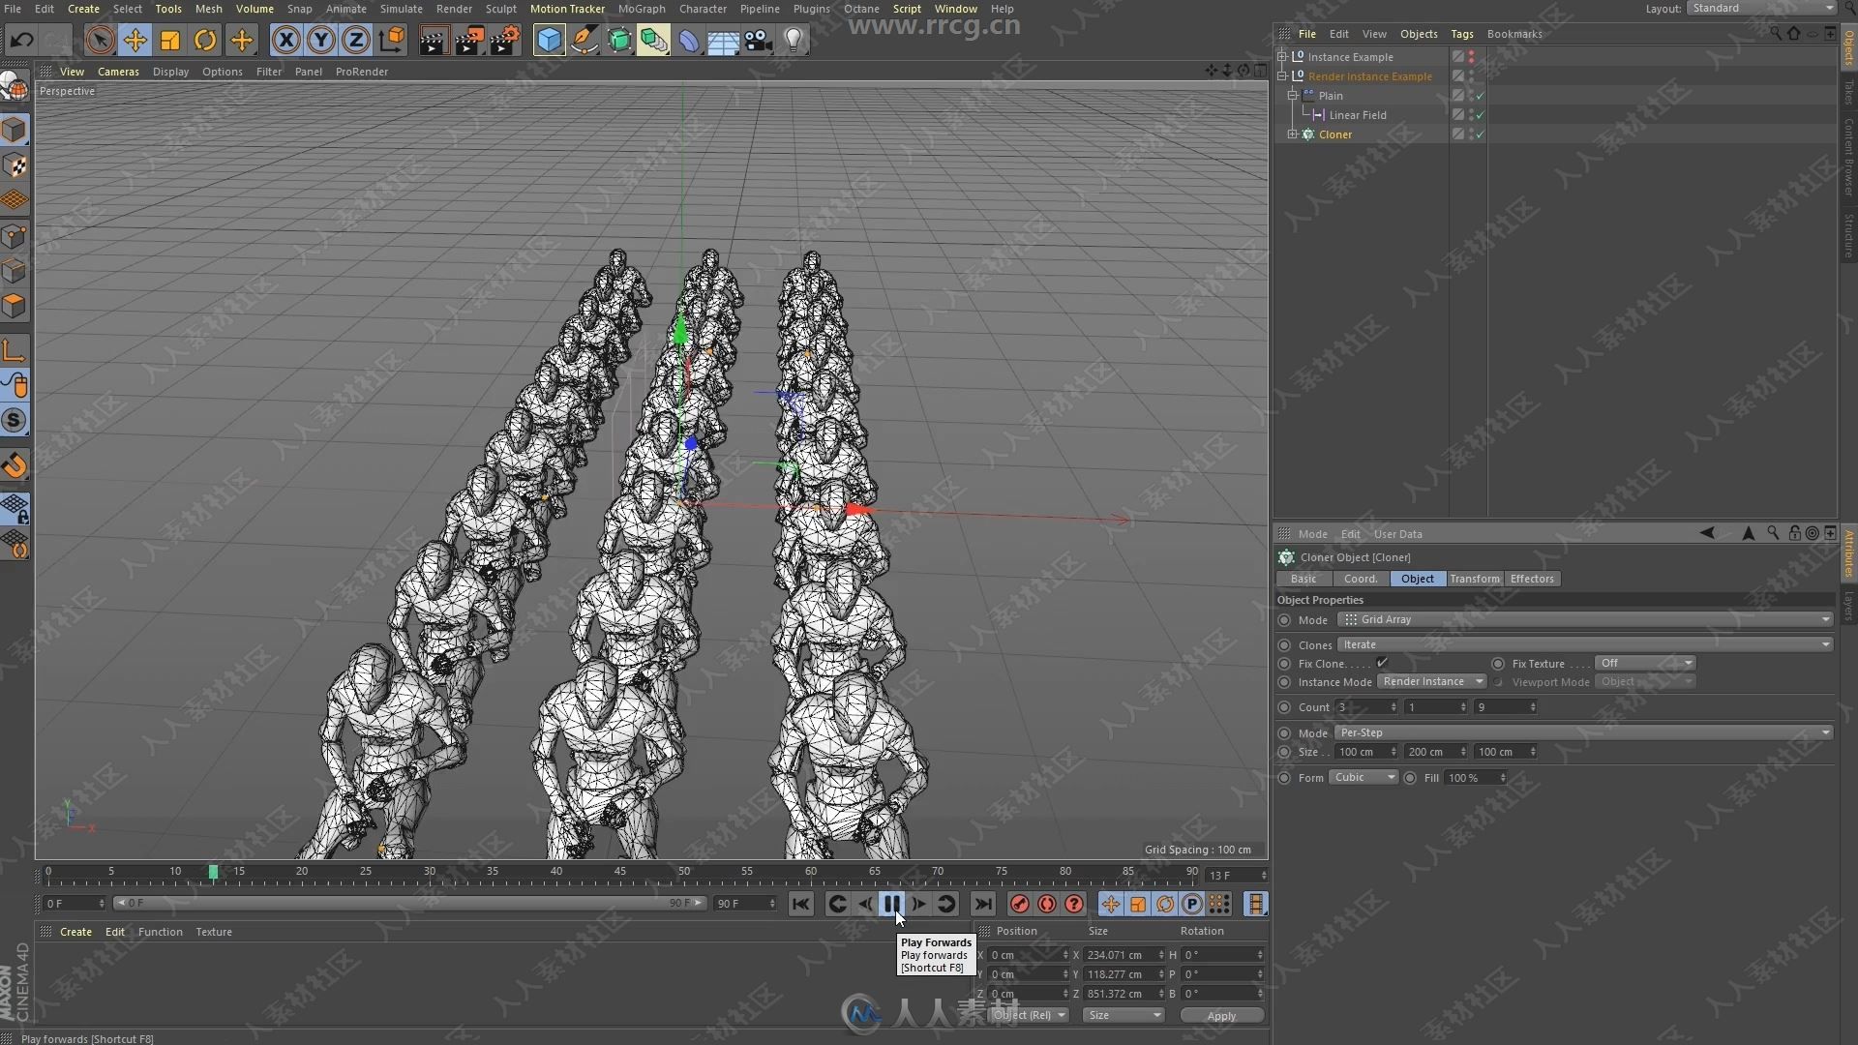Click the Go to Start frame icon
The height and width of the screenshot is (1045, 1858).
(x=800, y=904)
